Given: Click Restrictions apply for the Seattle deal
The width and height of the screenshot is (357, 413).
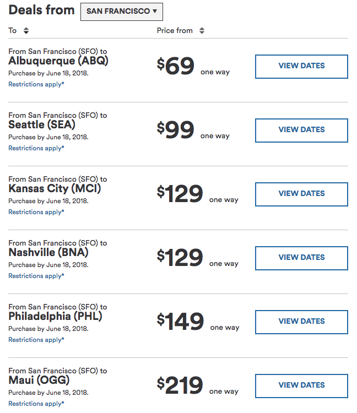Looking at the screenshot, I should point(36,148).
